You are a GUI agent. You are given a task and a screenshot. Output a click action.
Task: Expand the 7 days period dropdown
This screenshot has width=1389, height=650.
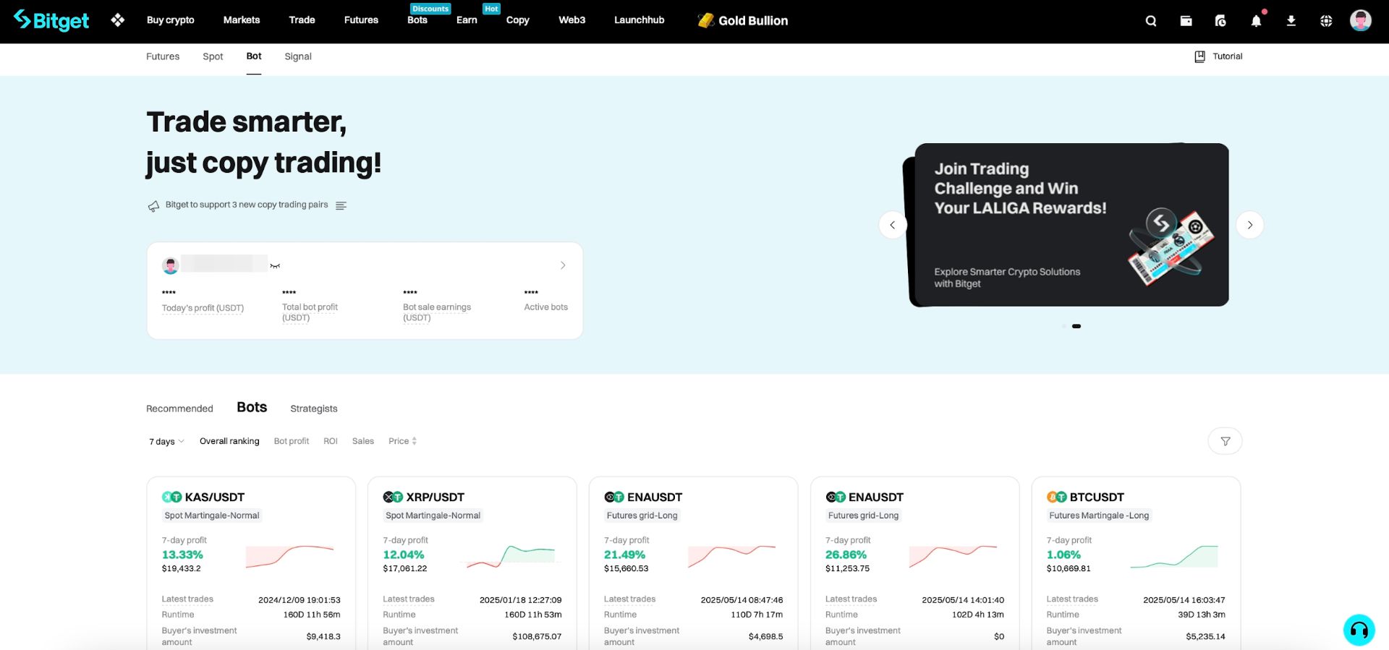pyautogui.click(x=166, y=441)
